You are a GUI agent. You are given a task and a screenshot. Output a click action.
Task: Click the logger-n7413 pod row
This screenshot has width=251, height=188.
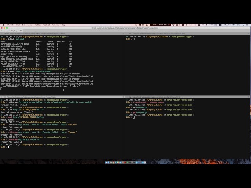36,54
